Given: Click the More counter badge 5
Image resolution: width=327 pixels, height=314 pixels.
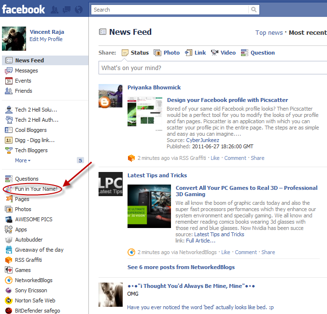Looking at the screenshot, I should pos(80,160).
